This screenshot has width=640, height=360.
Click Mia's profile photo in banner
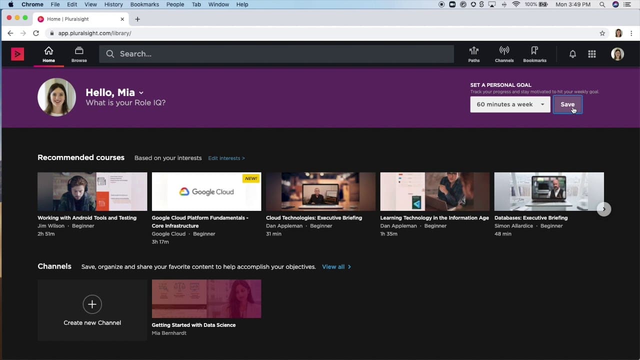click(x=57, y=97)
